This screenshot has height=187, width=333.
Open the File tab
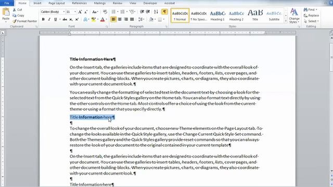tap(7, 3)
